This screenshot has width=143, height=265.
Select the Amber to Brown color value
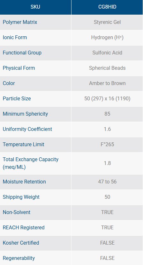point(107,83)
